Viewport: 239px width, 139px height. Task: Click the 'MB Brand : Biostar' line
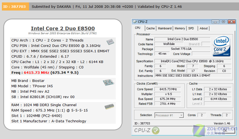pyautogui.click(x=28, y=81)
